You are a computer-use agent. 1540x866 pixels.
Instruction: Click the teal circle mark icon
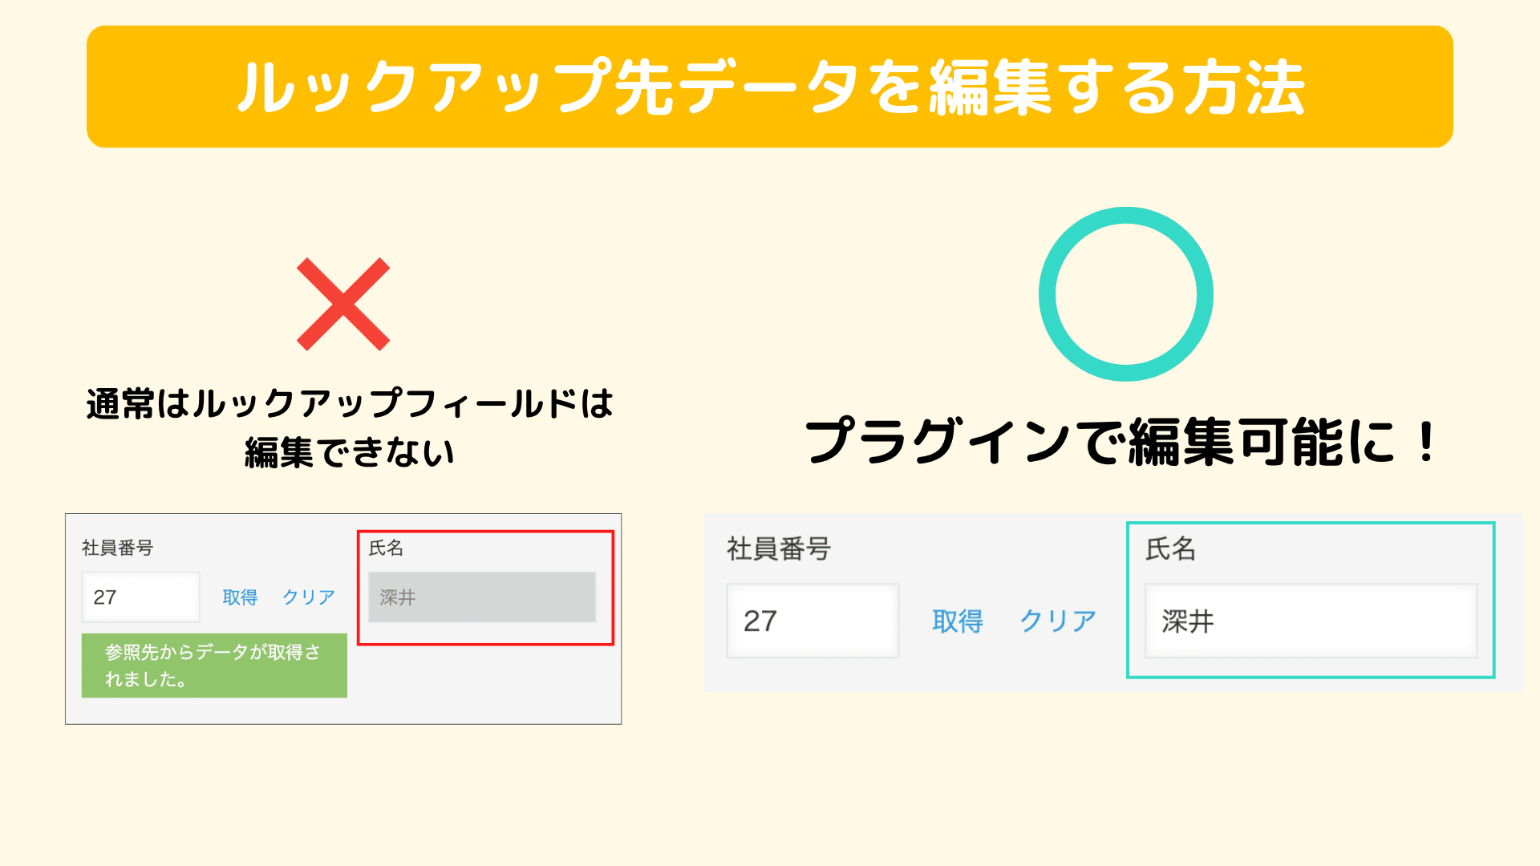pos(1125,294)
